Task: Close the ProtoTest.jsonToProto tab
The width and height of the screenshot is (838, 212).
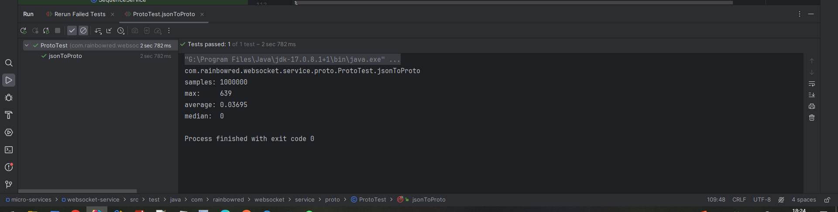Action: [202, 14]
